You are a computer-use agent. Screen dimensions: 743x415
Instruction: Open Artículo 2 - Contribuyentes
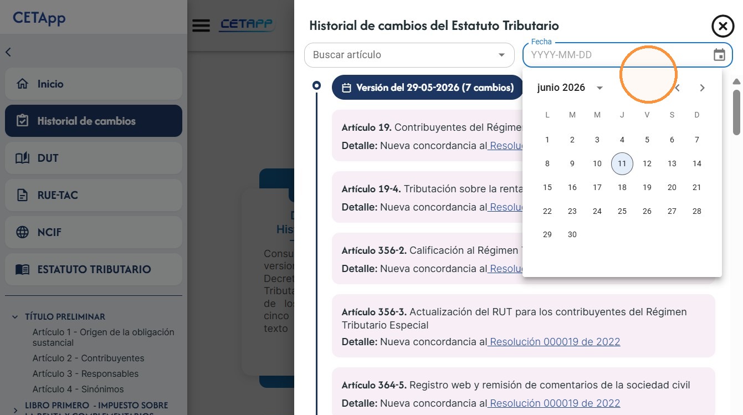(88, 358)
